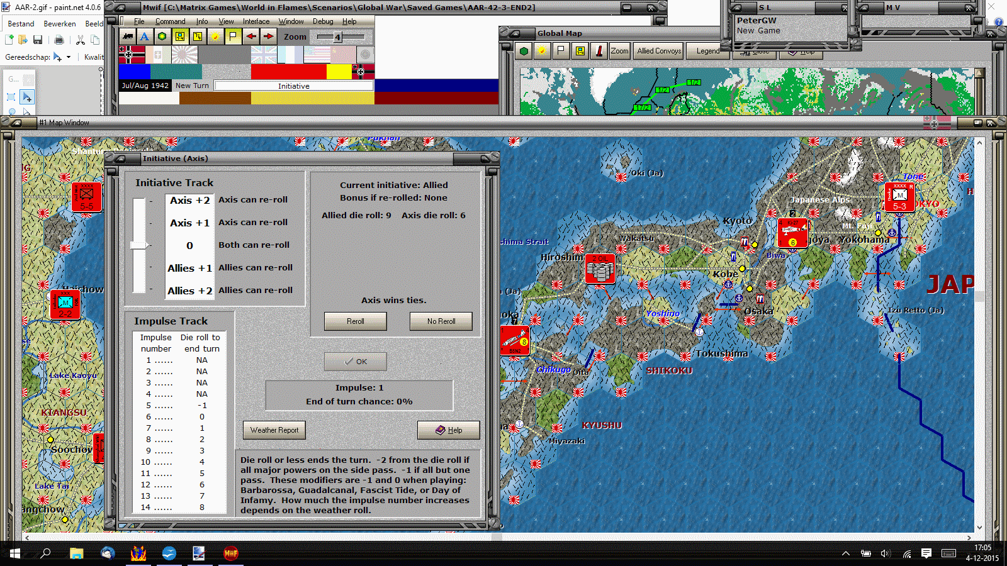Select the United States flag

click(x=317, y=55)
